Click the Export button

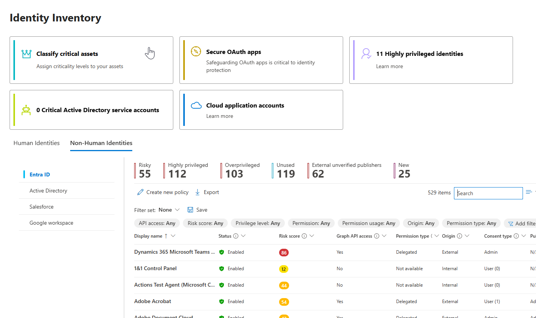207,192
